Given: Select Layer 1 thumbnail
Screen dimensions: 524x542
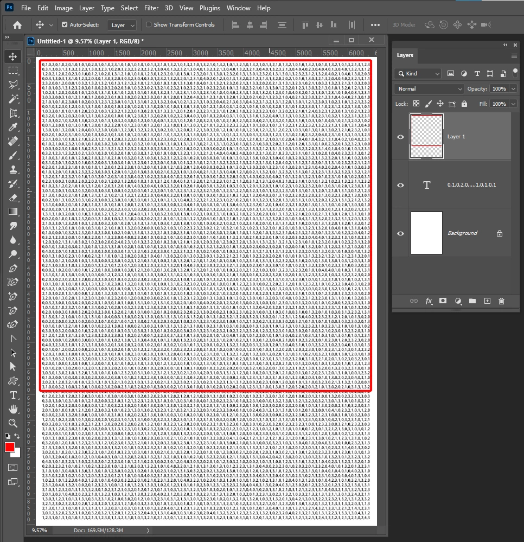Looking at the screenshot, I should pos(426,137).
